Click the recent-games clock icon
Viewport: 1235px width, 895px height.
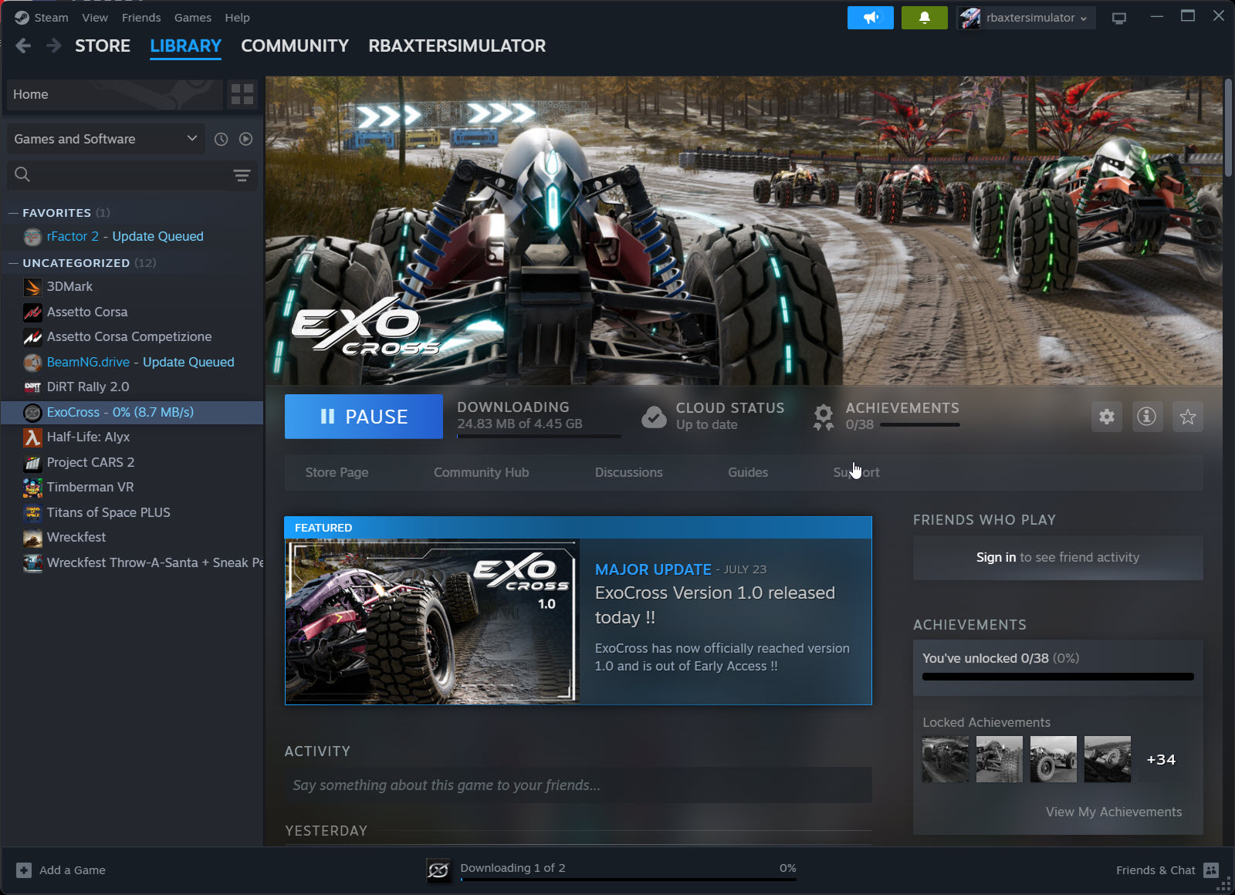click(x=222, y=139)
